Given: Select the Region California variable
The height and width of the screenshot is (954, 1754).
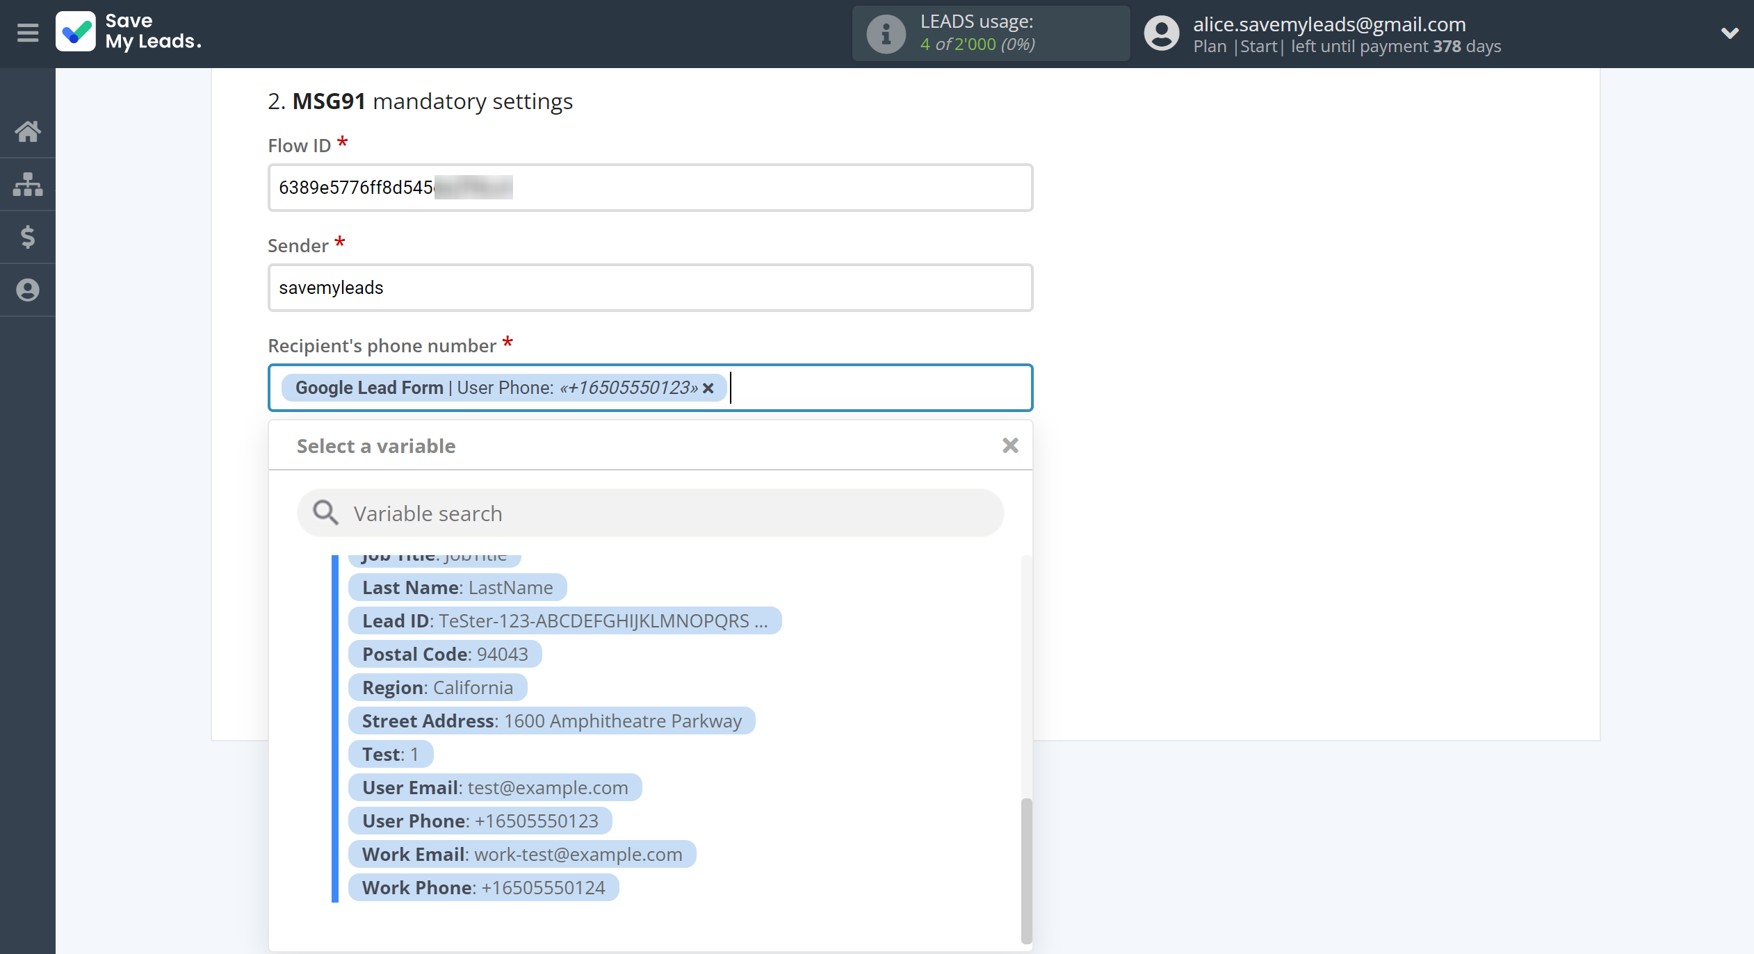Looking at the screenshot, I should 437,687.
